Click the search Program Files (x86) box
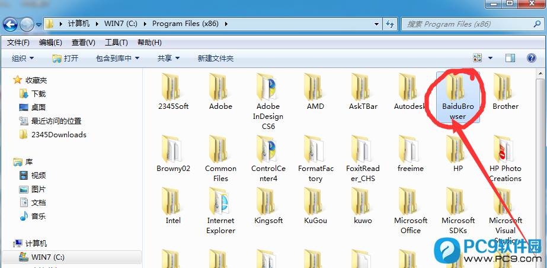Image resolution: width=547 pixels, height=268 pixels. (x=473, y=24)
